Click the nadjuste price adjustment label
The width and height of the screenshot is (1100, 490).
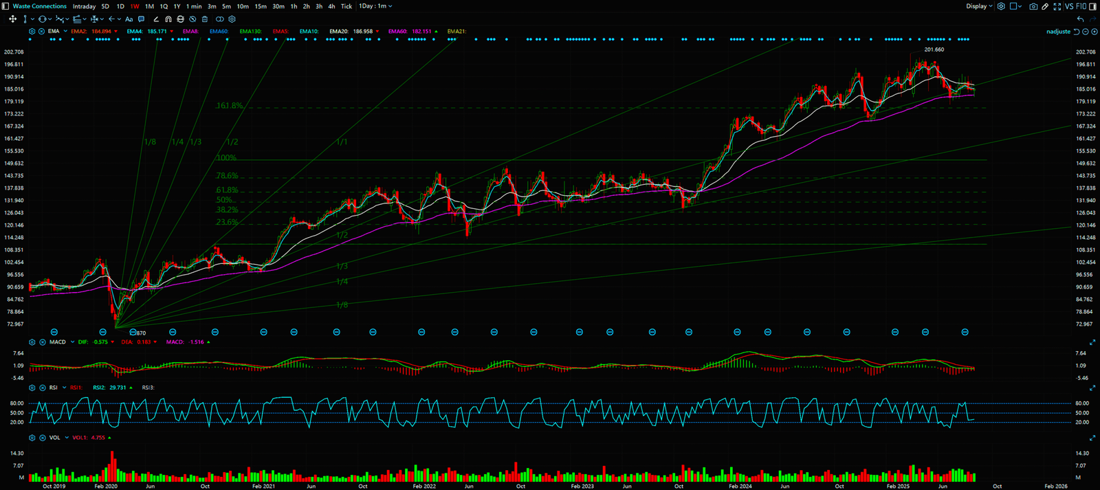[x=1058, y=32]
